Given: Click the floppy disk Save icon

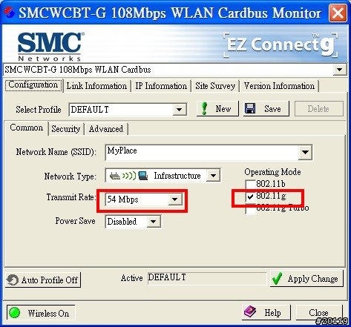Looking at the screenshot, I should click(250, 108).
